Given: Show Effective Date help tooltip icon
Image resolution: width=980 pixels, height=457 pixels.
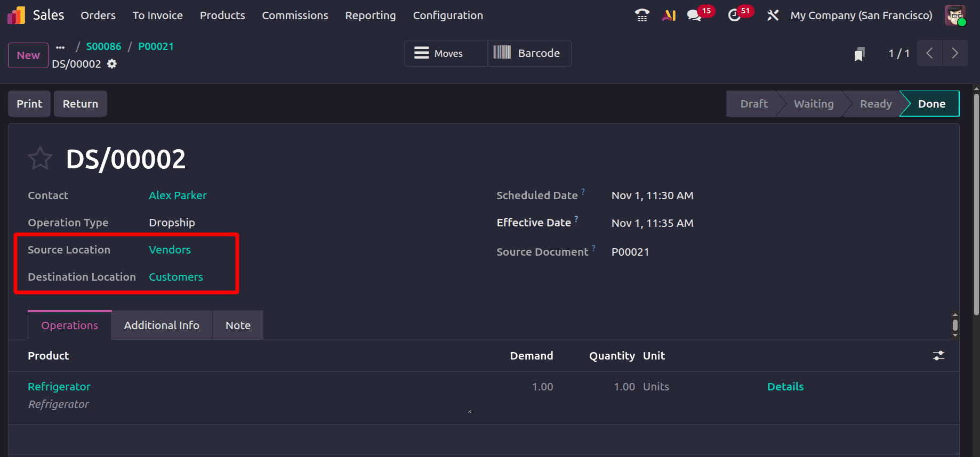Looking at the screenshot, I should tap(576, 218).
